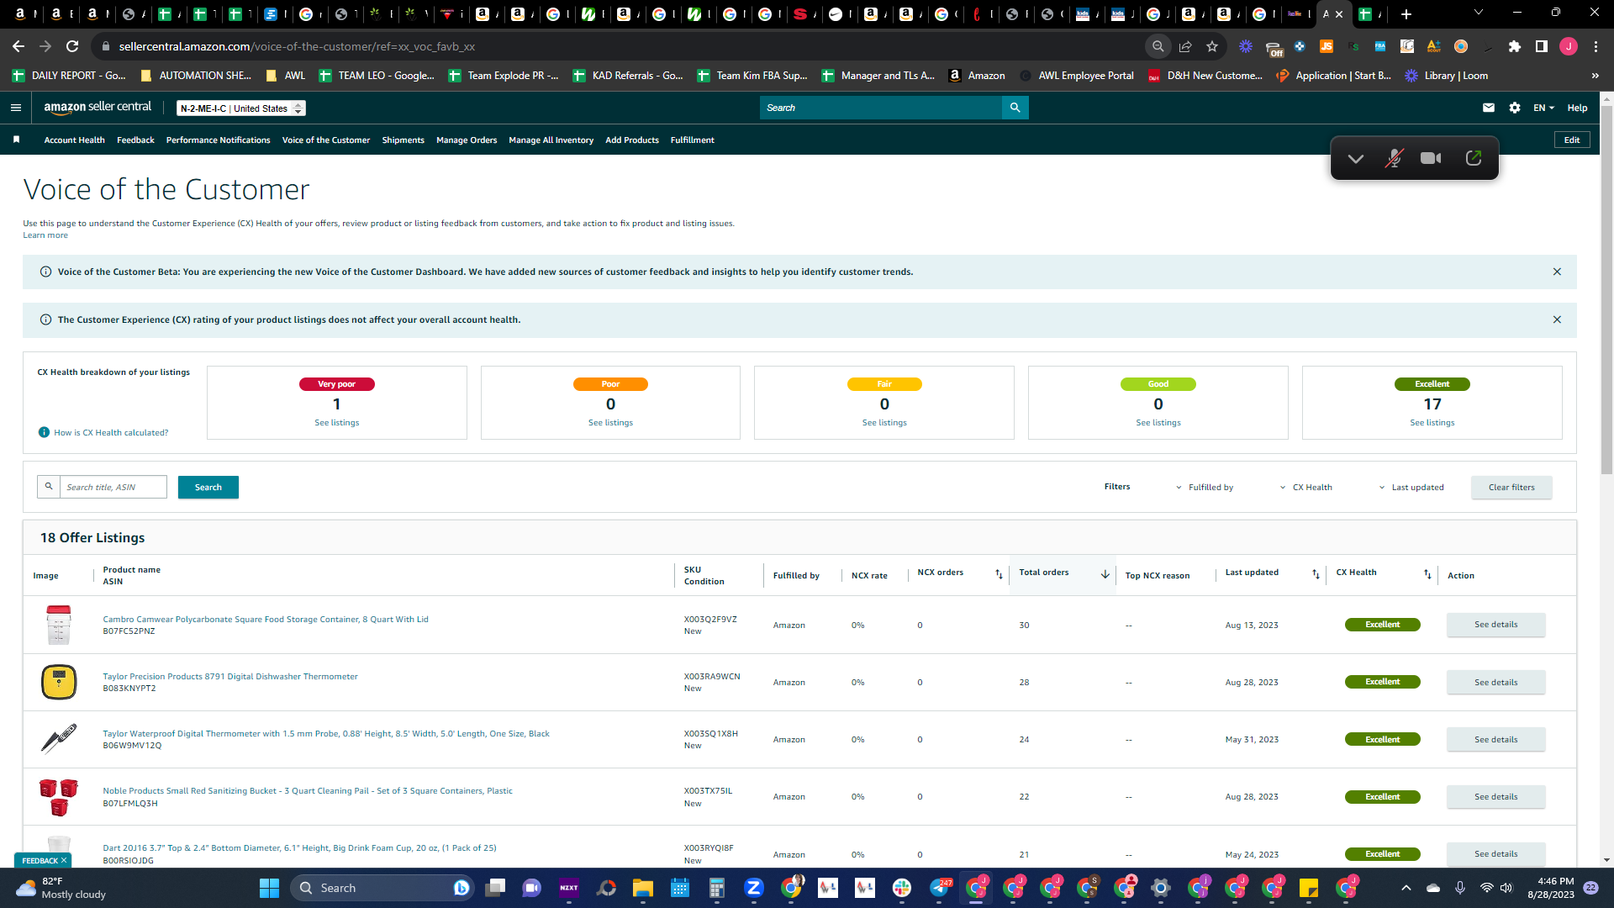Unmute the microphone in meeting overlay
The width and height of the screenshot is (1614, 908).
[1394, 158]
